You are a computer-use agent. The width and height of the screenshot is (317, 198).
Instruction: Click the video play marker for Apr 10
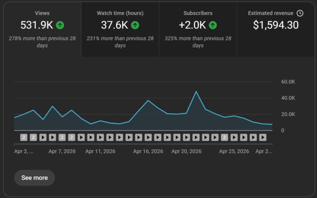tap(91, 137)
